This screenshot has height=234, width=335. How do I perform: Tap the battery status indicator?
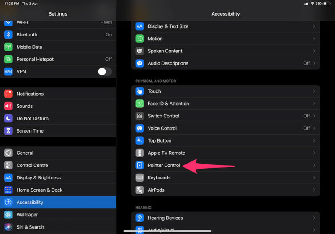coord(327,3)
